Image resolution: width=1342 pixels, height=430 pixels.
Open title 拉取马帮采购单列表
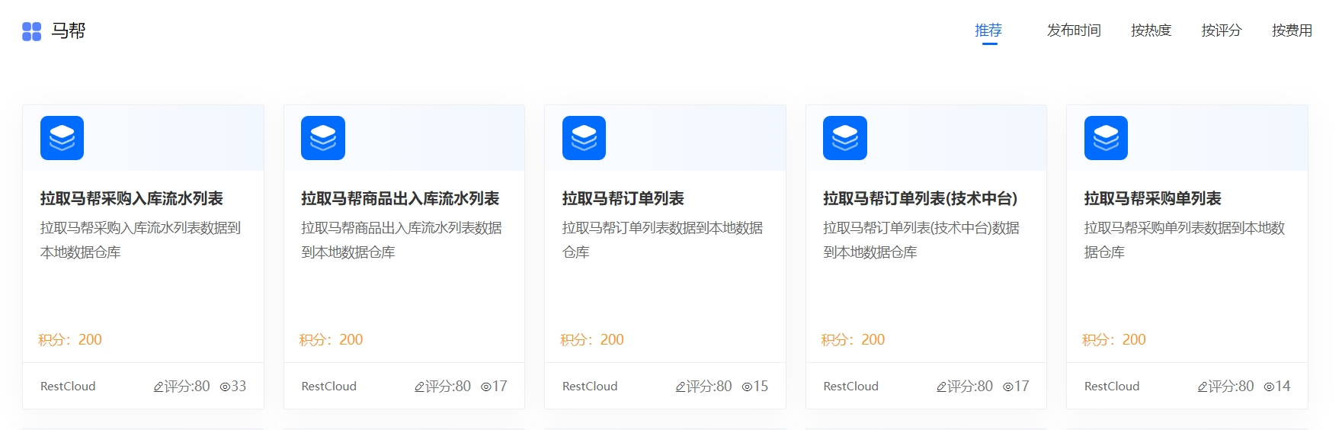coord(1153,199)
